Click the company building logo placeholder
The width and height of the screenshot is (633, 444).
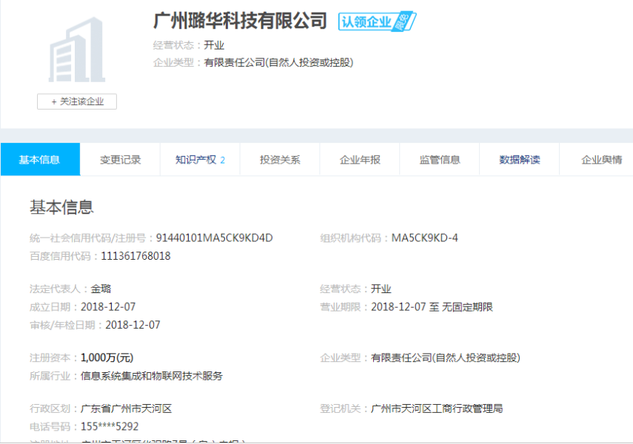[77, 52]
